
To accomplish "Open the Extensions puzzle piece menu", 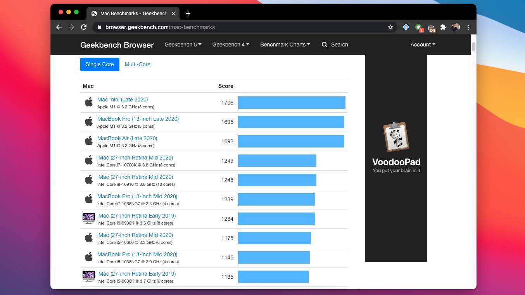I will point(443,27).
